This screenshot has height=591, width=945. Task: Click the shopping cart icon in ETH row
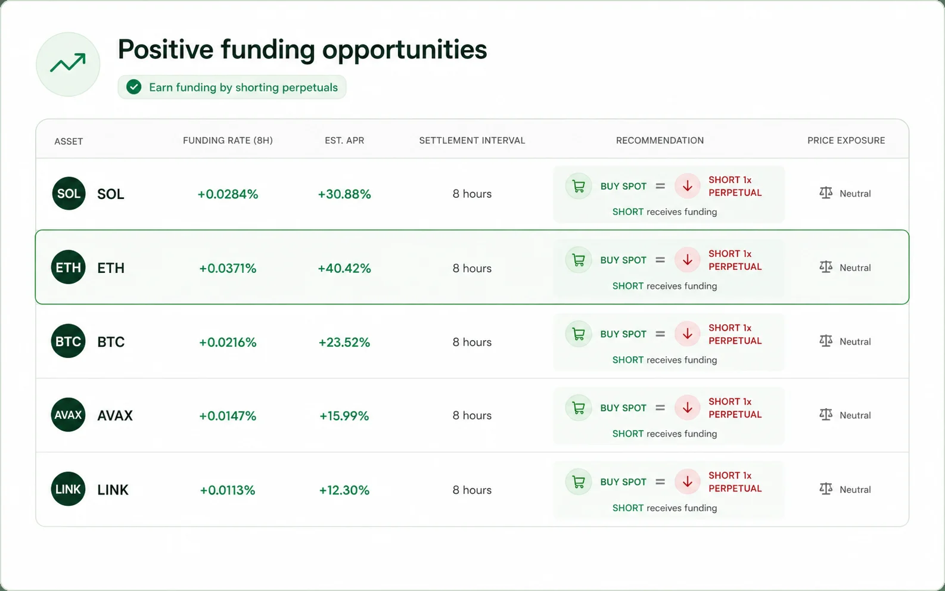coord(579,260)
